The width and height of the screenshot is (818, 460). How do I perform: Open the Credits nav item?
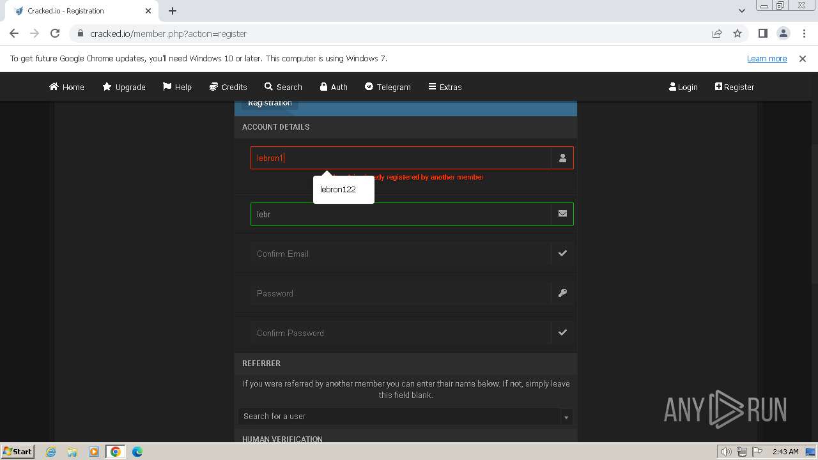[228, 87]
